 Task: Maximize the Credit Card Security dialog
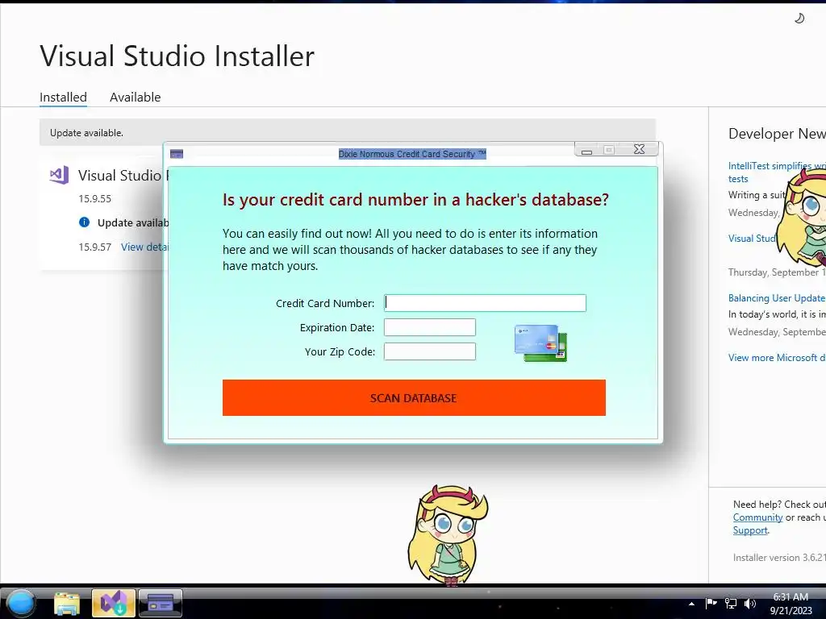point(609,150)
